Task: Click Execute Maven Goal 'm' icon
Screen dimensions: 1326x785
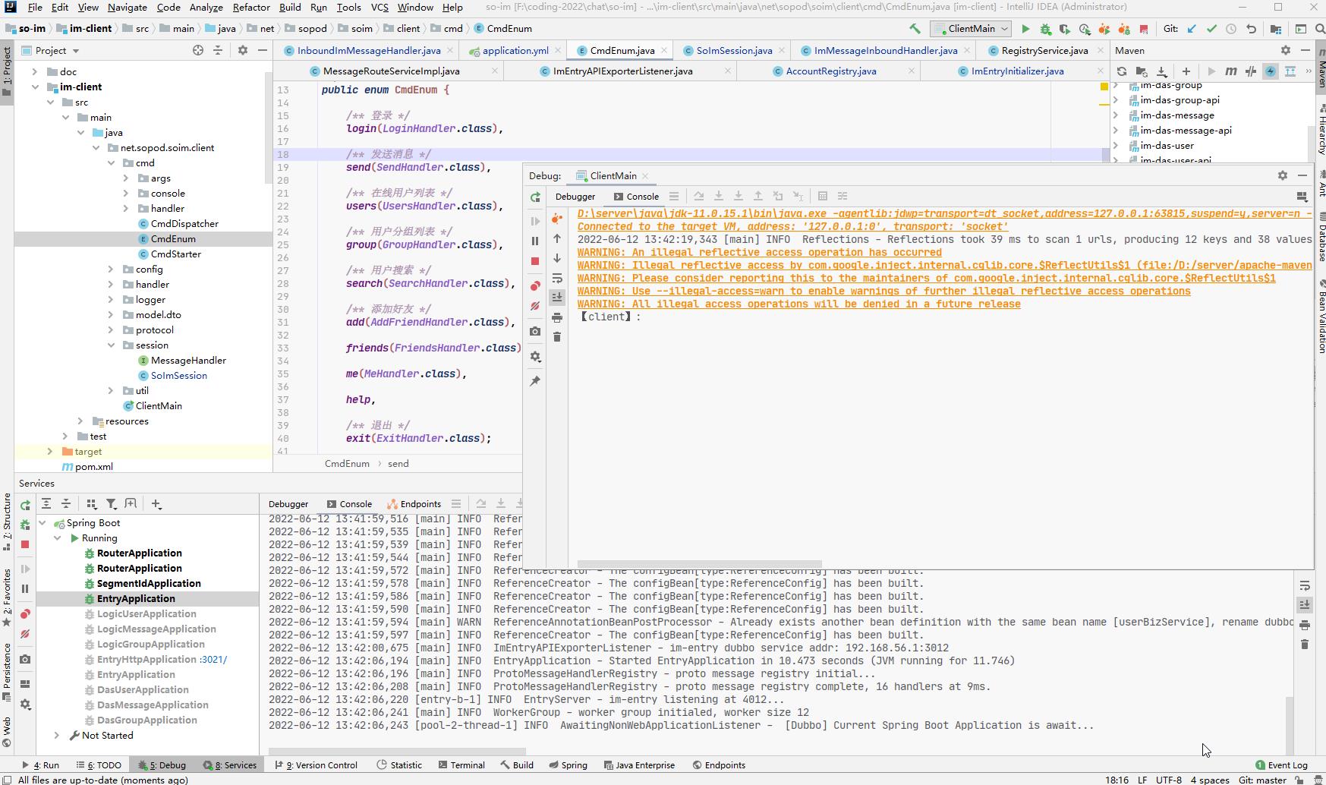Action: click(x=1230, y=71)
